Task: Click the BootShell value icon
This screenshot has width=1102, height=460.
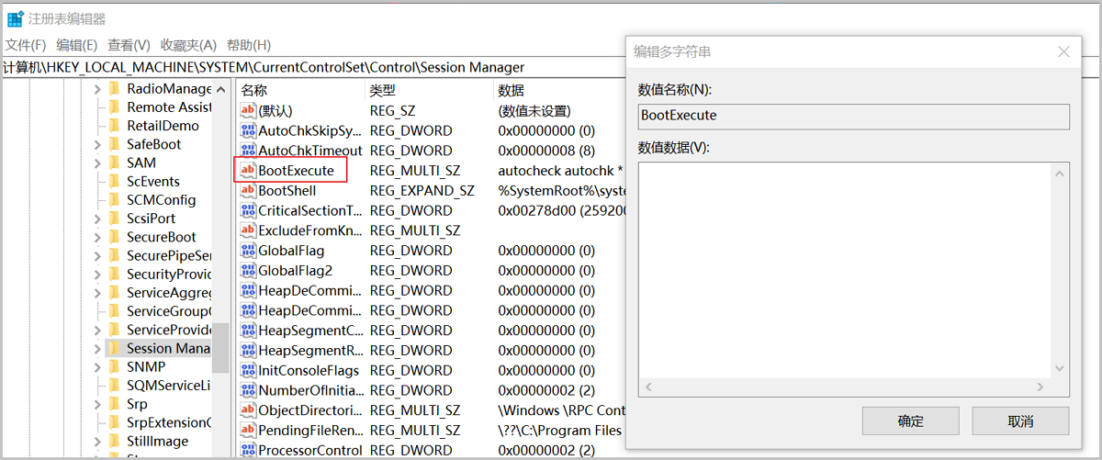Action: pos(248,191)
